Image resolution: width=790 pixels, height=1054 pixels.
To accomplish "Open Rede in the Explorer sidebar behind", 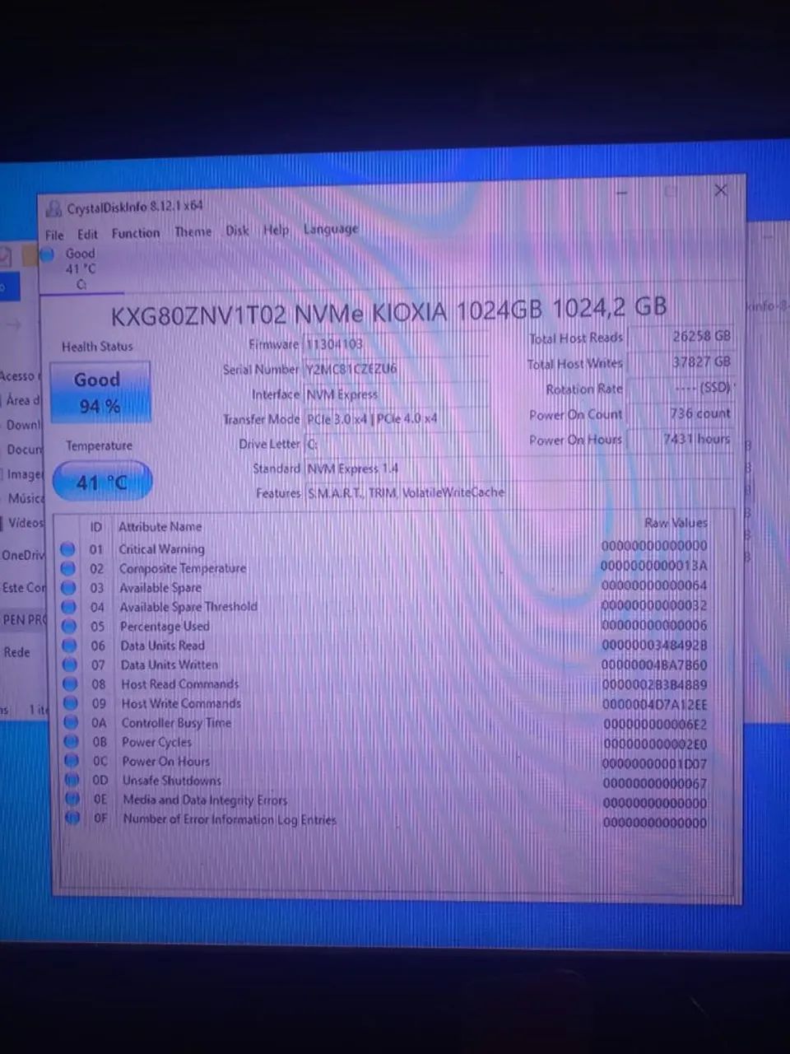I will click(x=17, y=652).
